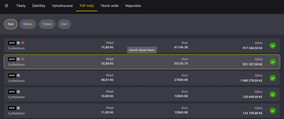Screen dimensions: 284x119
Task: Switch to the Vyhodnocené tab
Action: tap(62, 6)
